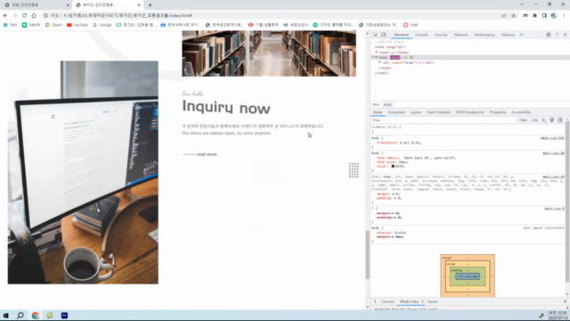Focus the styles Filter input field
The height and width of the screenshot is (321, 570).
tap(444, 120)
